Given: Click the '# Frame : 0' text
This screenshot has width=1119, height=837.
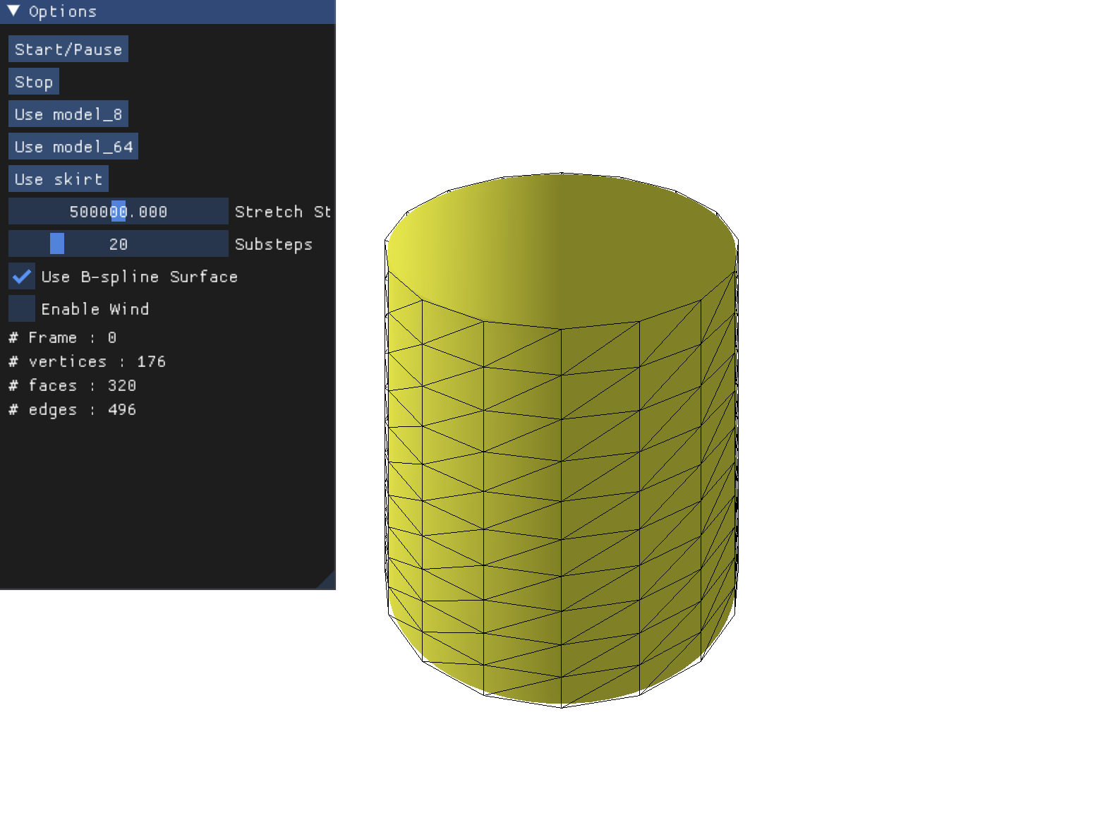Looking at the screenshot, I should pyautogui.click(x=62, y=338).
